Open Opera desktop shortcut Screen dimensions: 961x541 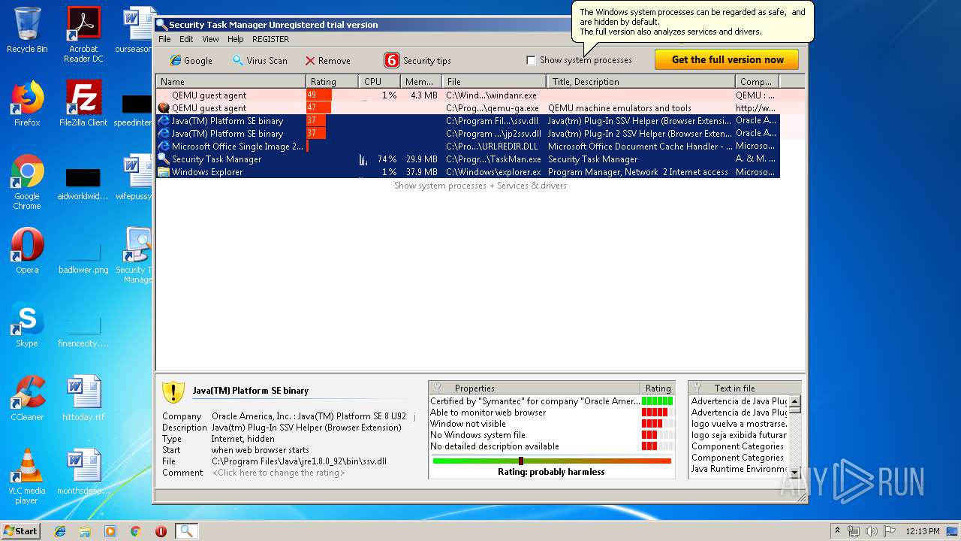[27, 250]
